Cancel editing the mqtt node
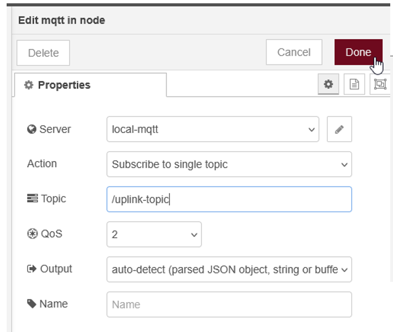393x332 pixels. 294,52
